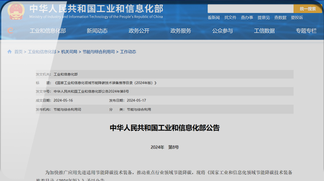Open the 找文件 quick link
The image size is (324, 181).
[x=230, y=18]
